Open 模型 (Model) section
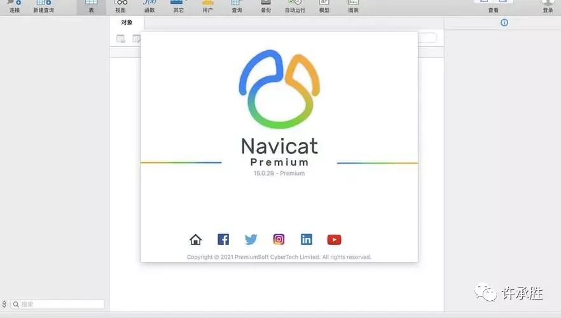Screen dimensions: 561x318 [324, 6]
